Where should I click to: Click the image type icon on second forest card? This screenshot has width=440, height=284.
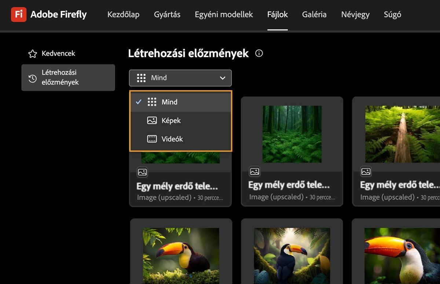tap(254, 171)
